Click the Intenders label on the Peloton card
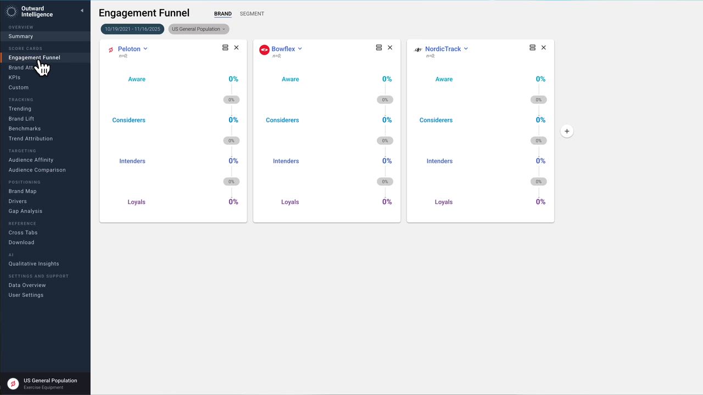The image size is (703, 395). (132, 161)
